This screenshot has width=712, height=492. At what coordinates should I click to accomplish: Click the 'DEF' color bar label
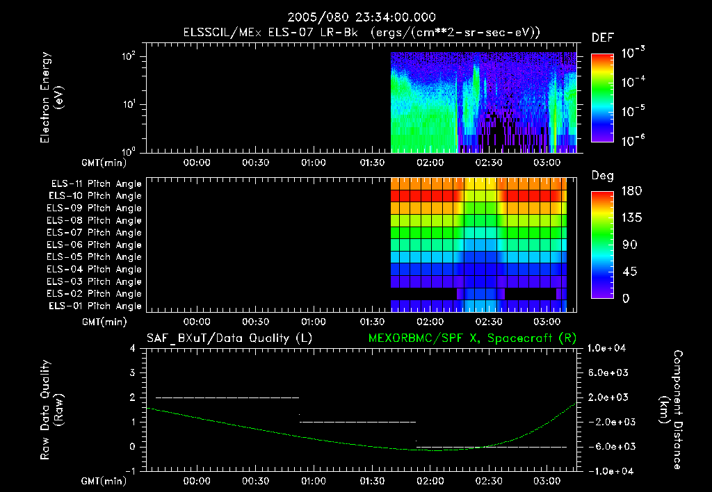click(603, 38)
